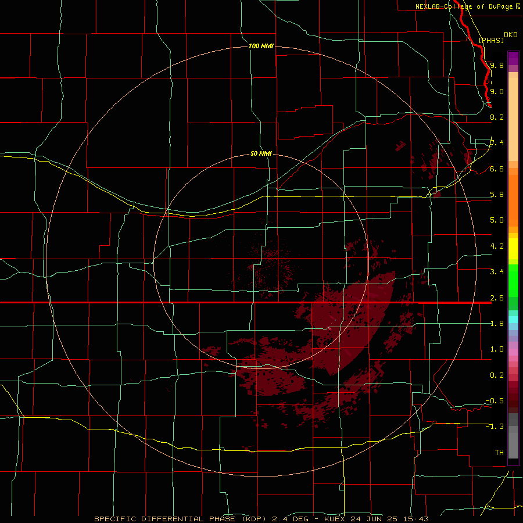Screen dimensions: 523x523
Task: Click the 8.2 value on the color scale
Action: click(x=497, y=117)
